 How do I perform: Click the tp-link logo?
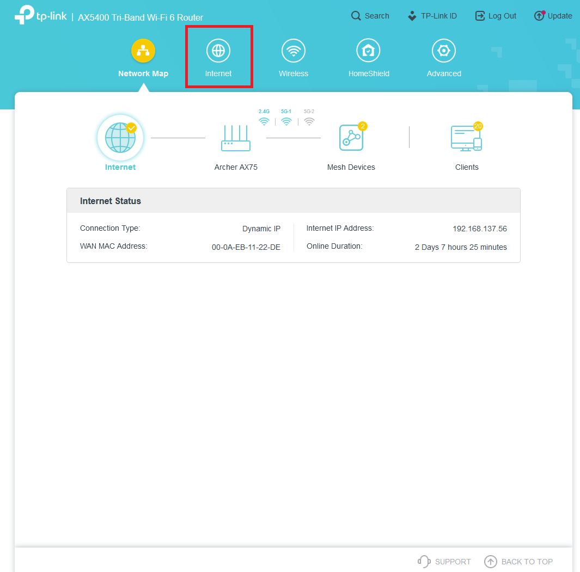tap(40, 16)
